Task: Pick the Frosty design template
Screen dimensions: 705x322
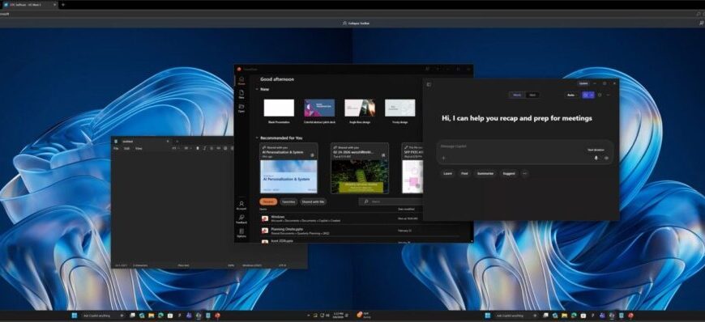Action: tap(400, 108)
